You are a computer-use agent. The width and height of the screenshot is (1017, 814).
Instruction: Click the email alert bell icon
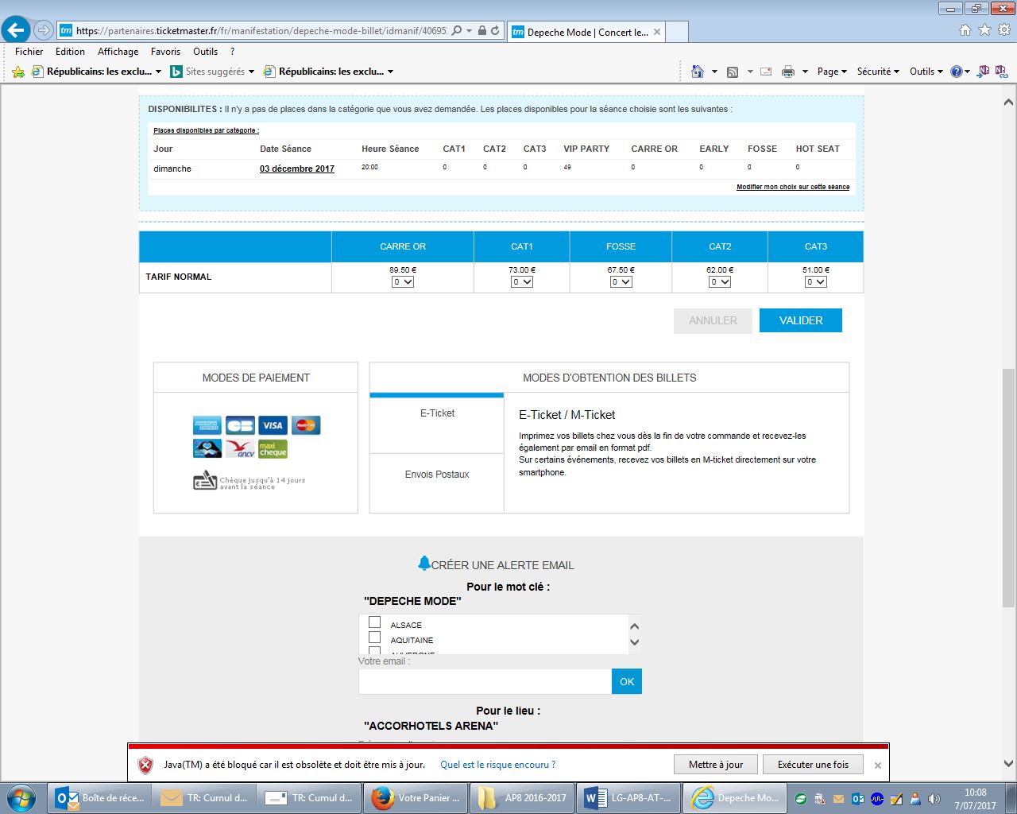pyautogui.click(x=423, y=564)
